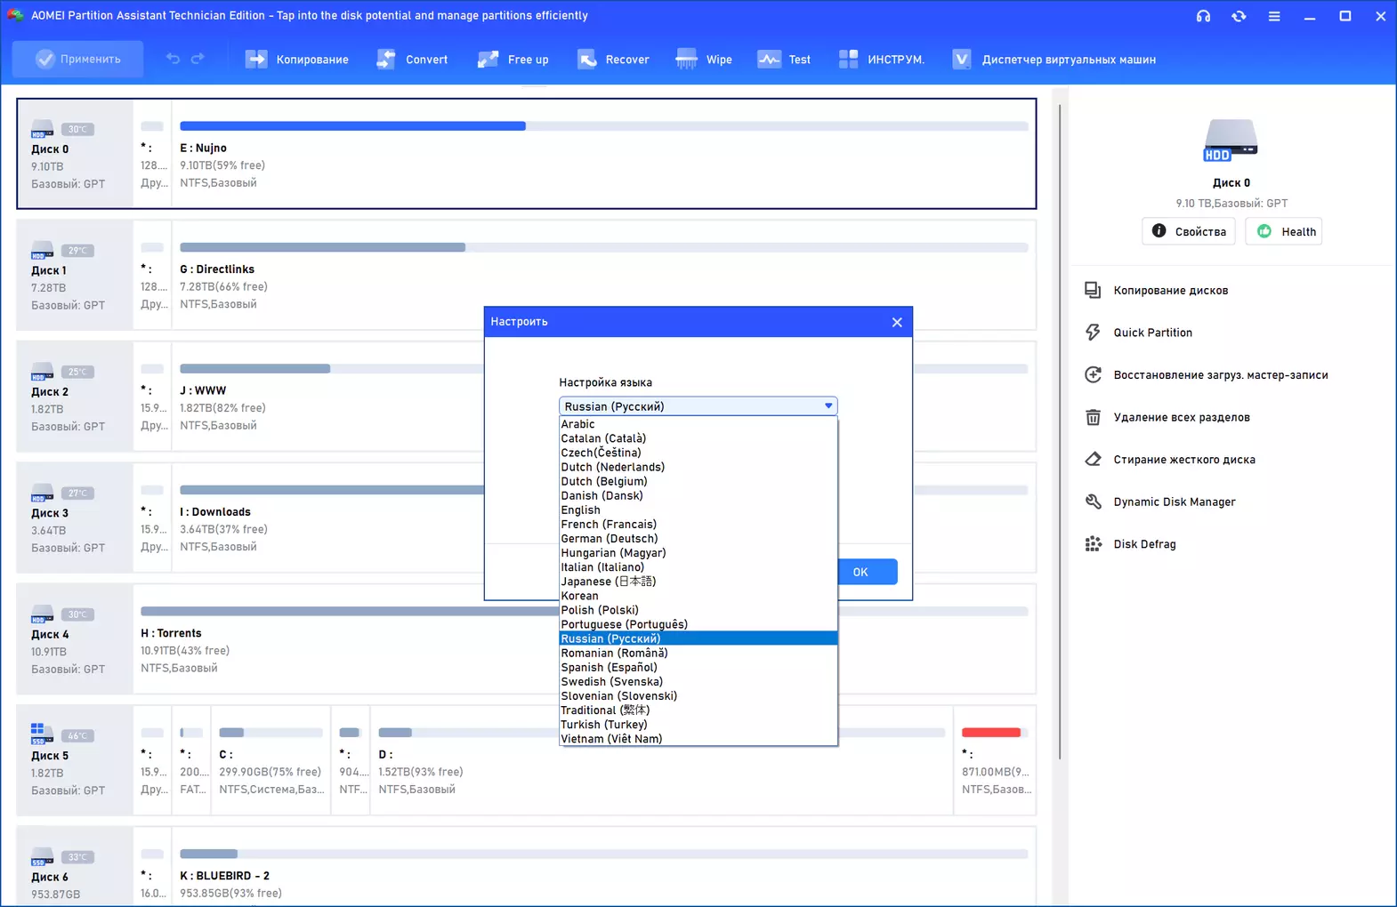Select the G: Directlinks partition bar
Screen dimensions: 1397x907
604,247
